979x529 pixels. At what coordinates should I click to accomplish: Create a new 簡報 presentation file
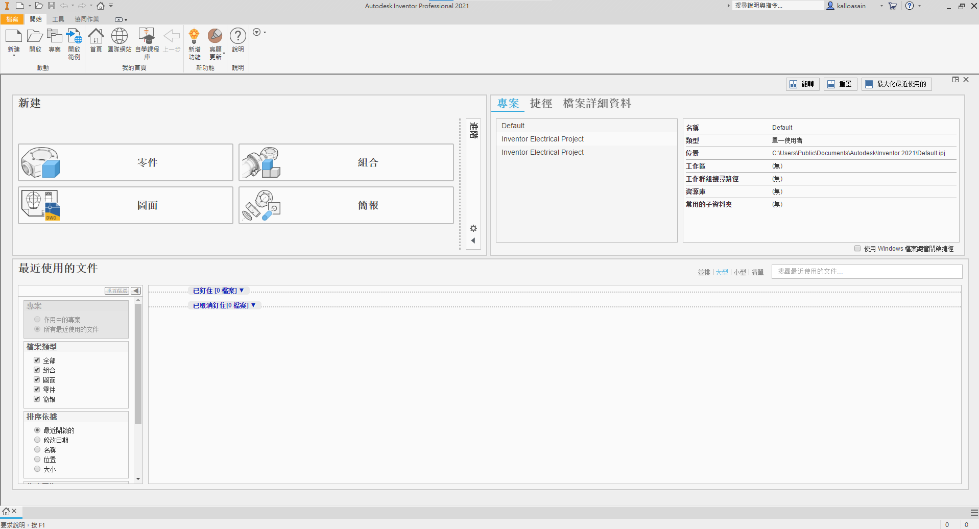click(x=346, y=205)
